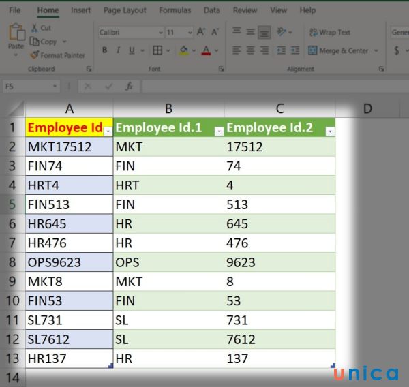The width and height of the screenshot is (409, 387).
Task: Select cell with value 513
Action: pyautogui.click(x=279, y=204)
